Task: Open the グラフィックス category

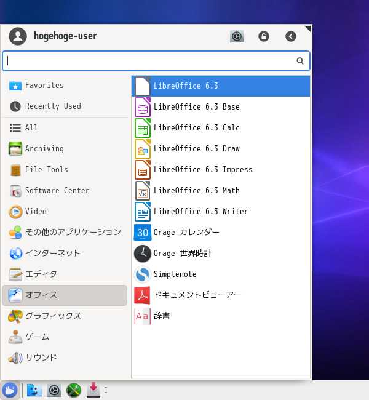Action: click(x=65, y=316)
